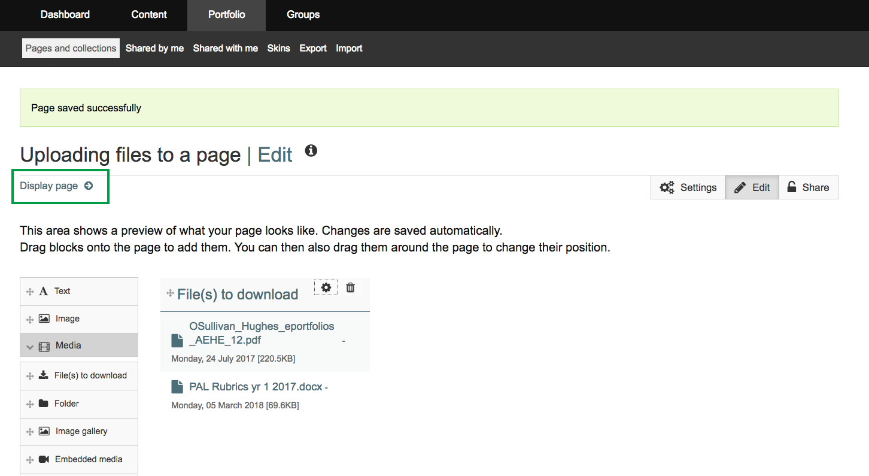
Task: Open File(s) to download block configuration gear
Action: coord(326,287)
